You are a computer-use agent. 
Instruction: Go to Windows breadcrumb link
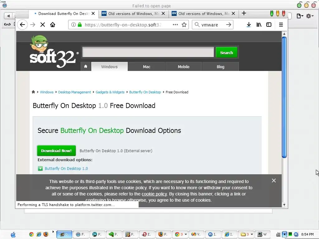click(47, 92)
